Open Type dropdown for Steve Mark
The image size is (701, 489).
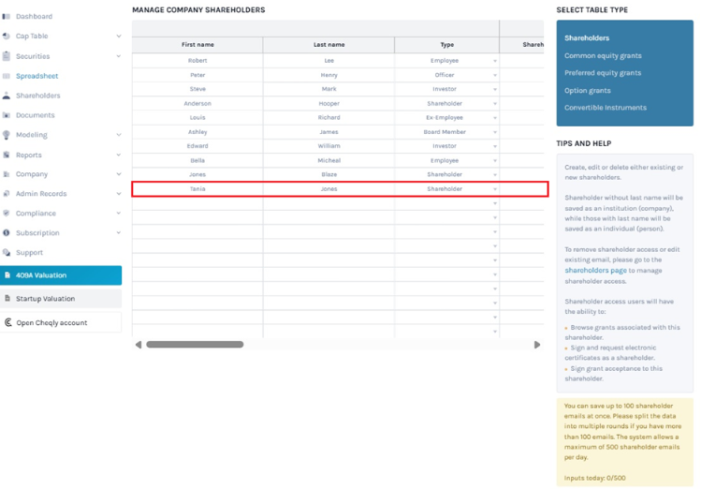495,90
